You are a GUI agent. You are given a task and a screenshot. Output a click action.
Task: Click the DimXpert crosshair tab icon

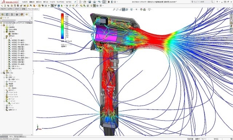[x=17, y=15]
